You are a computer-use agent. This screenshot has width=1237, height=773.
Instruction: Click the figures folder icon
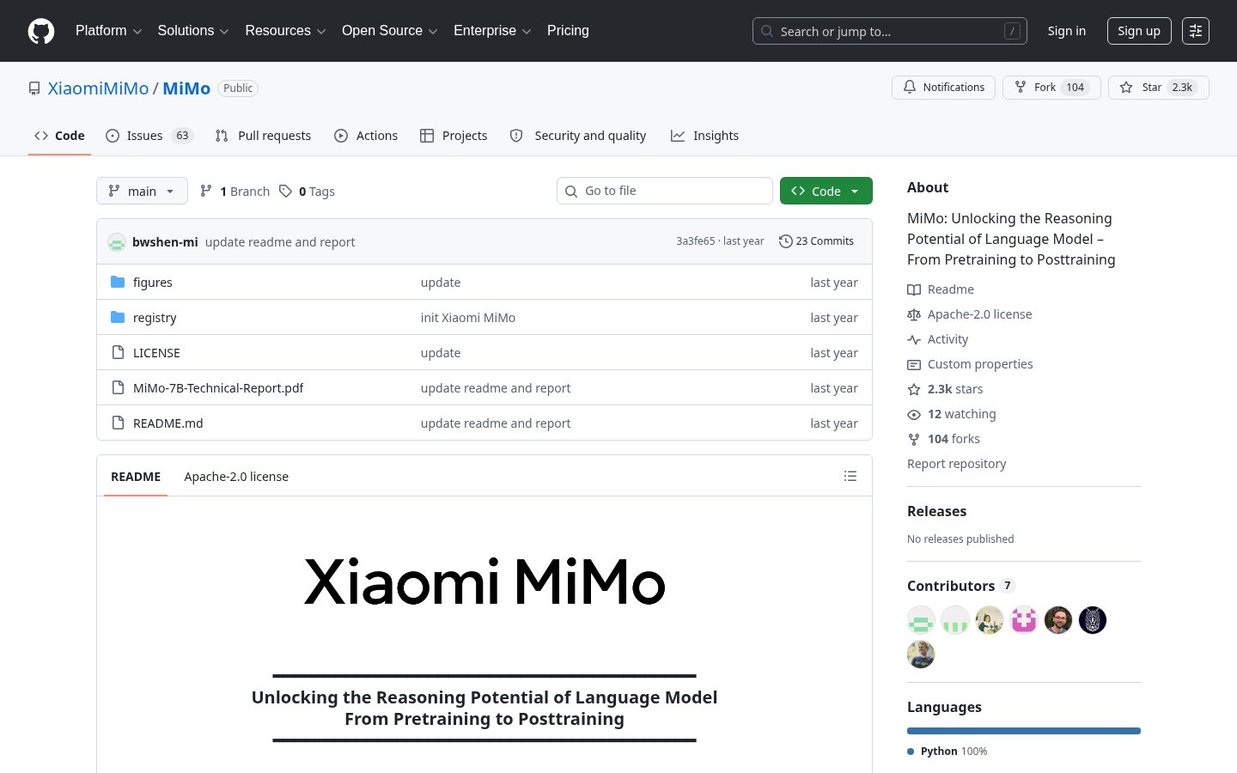pyautogui.click(x=118, y=282)
